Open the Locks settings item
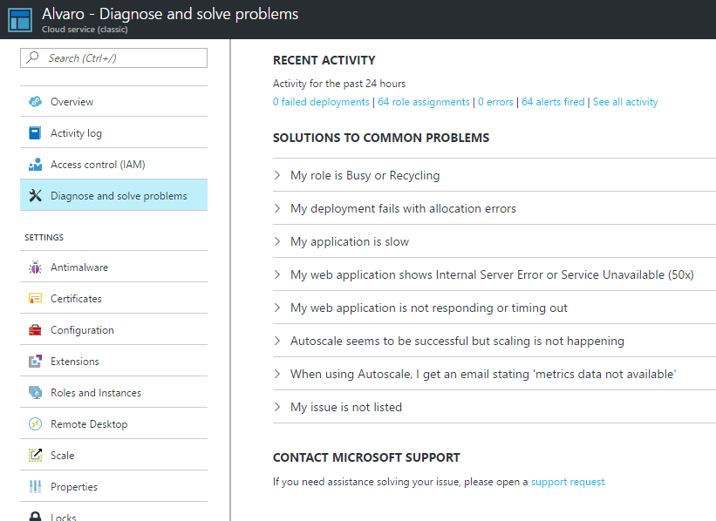The image size is (716, 521). click(x=113, y=512)
